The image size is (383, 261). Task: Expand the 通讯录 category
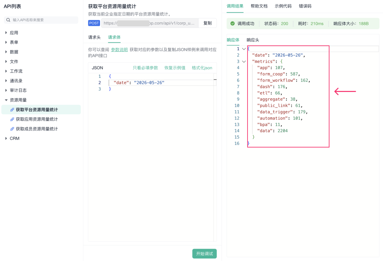coord(6,81)
